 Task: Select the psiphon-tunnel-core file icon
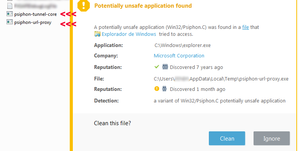point(10,14)
